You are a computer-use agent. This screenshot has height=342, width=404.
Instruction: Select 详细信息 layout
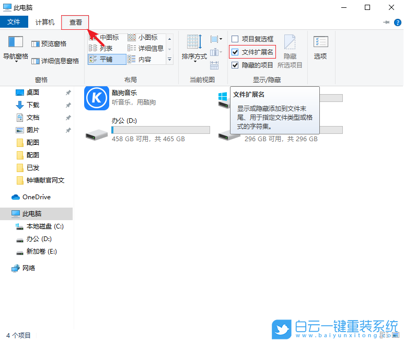click(146, 48)
